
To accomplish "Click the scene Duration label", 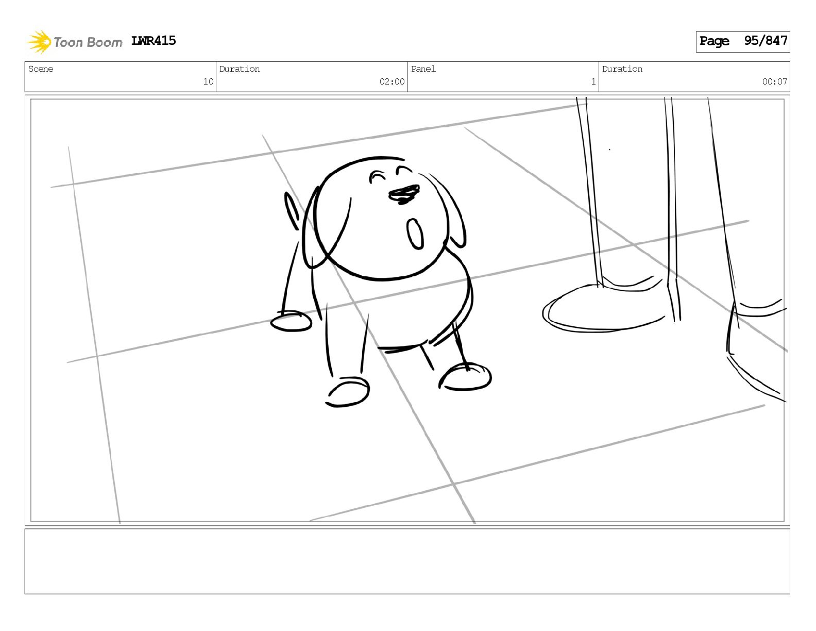I will [240, 69].
